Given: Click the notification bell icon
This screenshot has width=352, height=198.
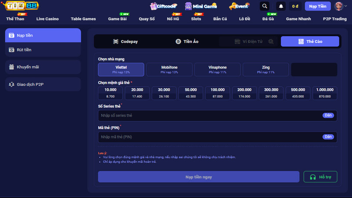Looking at the screenshot, I should point(281,6).
